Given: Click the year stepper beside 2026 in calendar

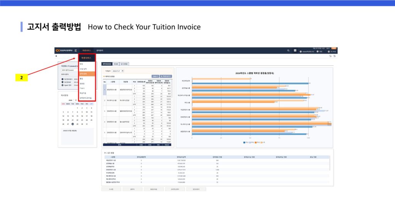Looking at the screenshot, I should (74, 100).
